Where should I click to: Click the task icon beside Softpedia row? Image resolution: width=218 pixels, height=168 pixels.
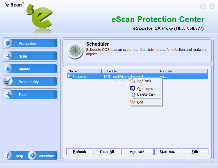(x=70, y=76)
